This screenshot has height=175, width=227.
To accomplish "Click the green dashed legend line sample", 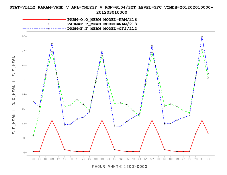I will click(44, 24).
